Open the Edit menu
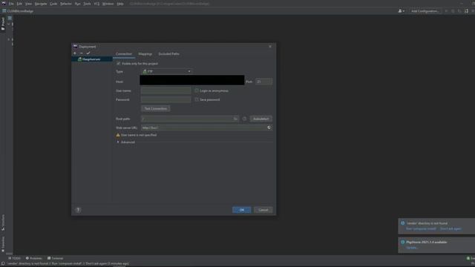This screenshot has width=475, height=267. coord(19,4)
